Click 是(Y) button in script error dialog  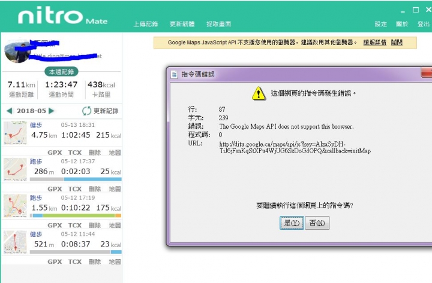pos(292,223)
